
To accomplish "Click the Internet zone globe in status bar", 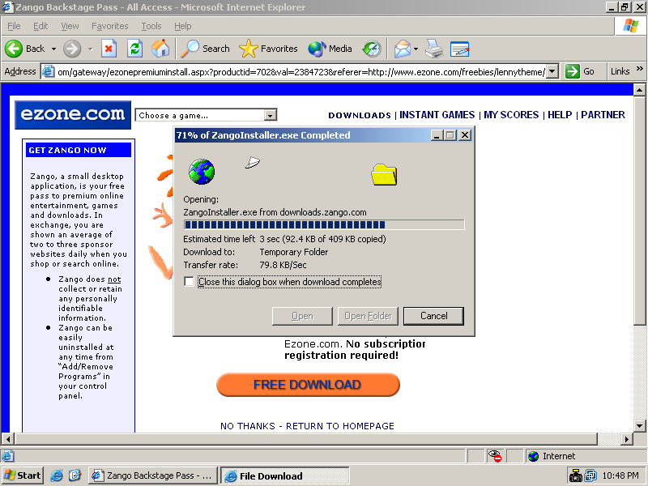I will tap(533, 456).
